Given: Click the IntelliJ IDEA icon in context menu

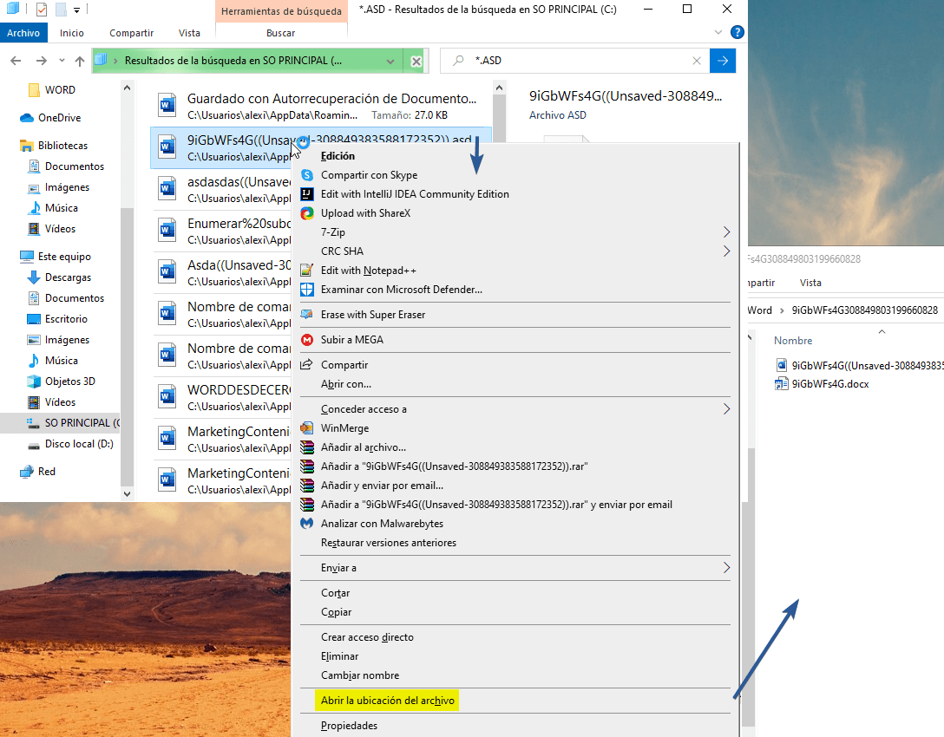Looking at the screenshot, I should tap(307, 193).
